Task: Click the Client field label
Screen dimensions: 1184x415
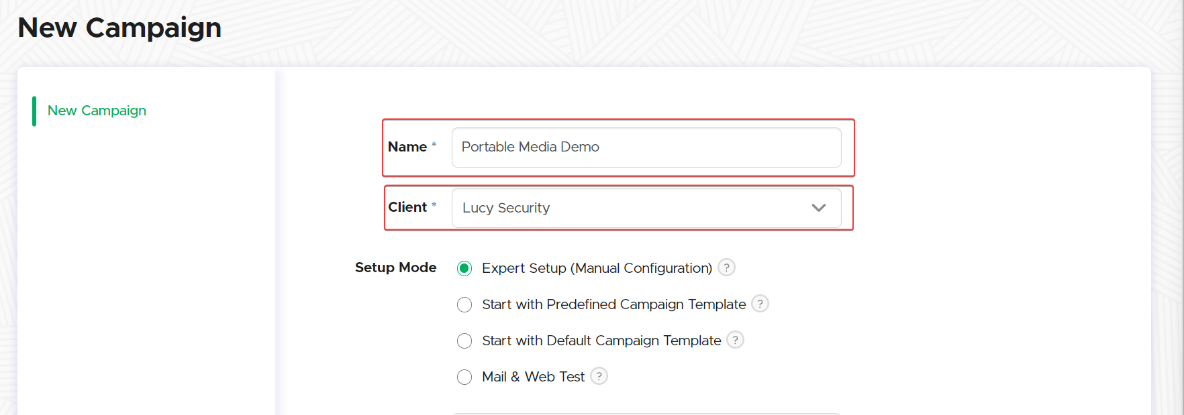Action: point(407,207)
